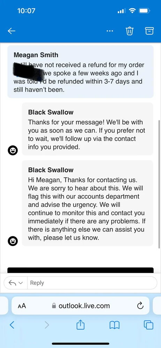Tap the outlook.live.com address bar
Viewport: 161px width, 348px height.
[81, 306]
